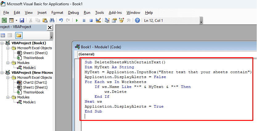Click code line 'ws.Delete'
Image resolution: width=257 pixels, height=131 pixels.
tap(115, 92)
